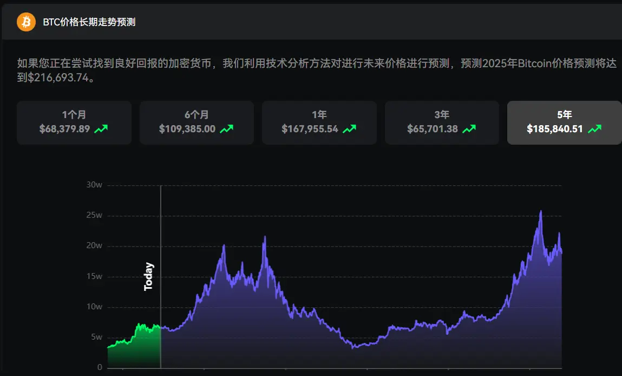This screenshot has width=622, height=376.
Task: Select the 3年 forecast tab
Action: coord(442,122)
